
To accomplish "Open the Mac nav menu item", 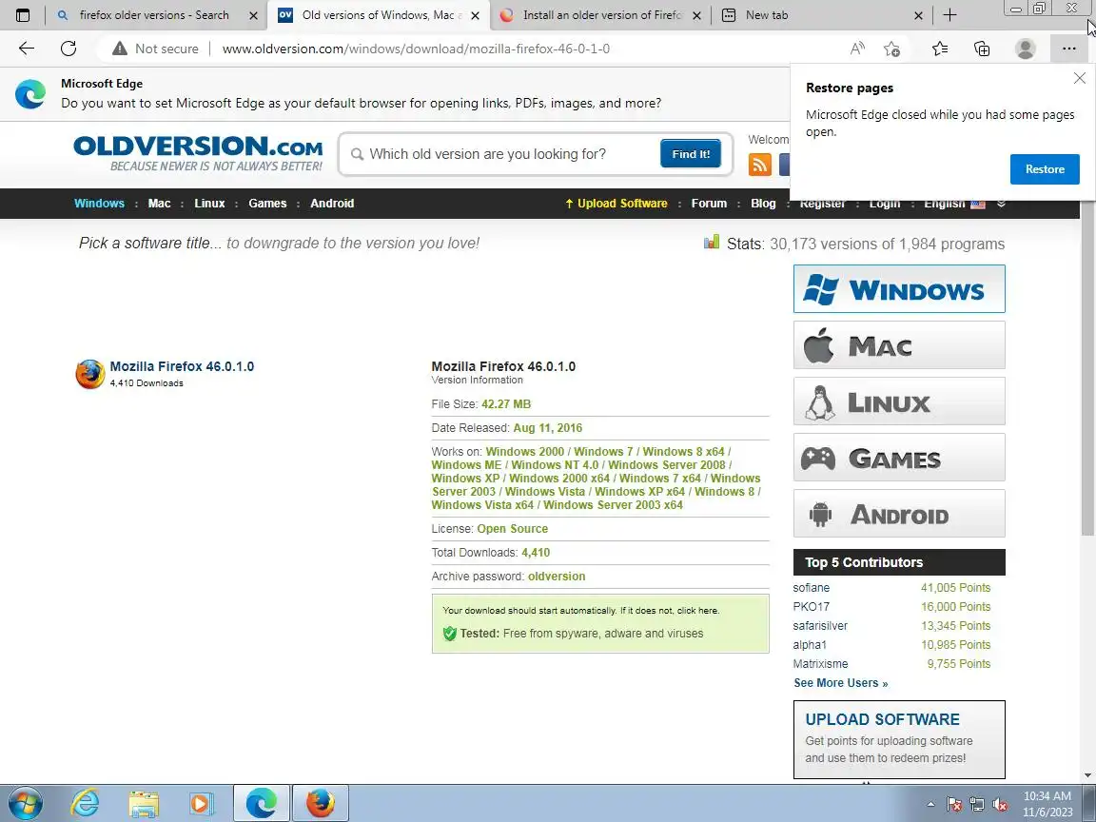I will [160, 204].
